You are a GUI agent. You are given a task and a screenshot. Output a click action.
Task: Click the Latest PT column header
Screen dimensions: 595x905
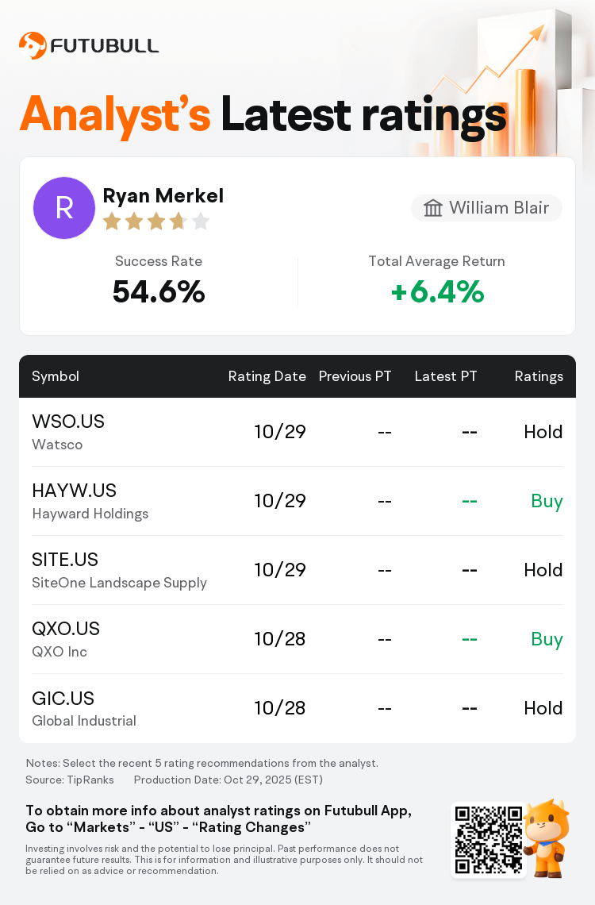[446, 376]
